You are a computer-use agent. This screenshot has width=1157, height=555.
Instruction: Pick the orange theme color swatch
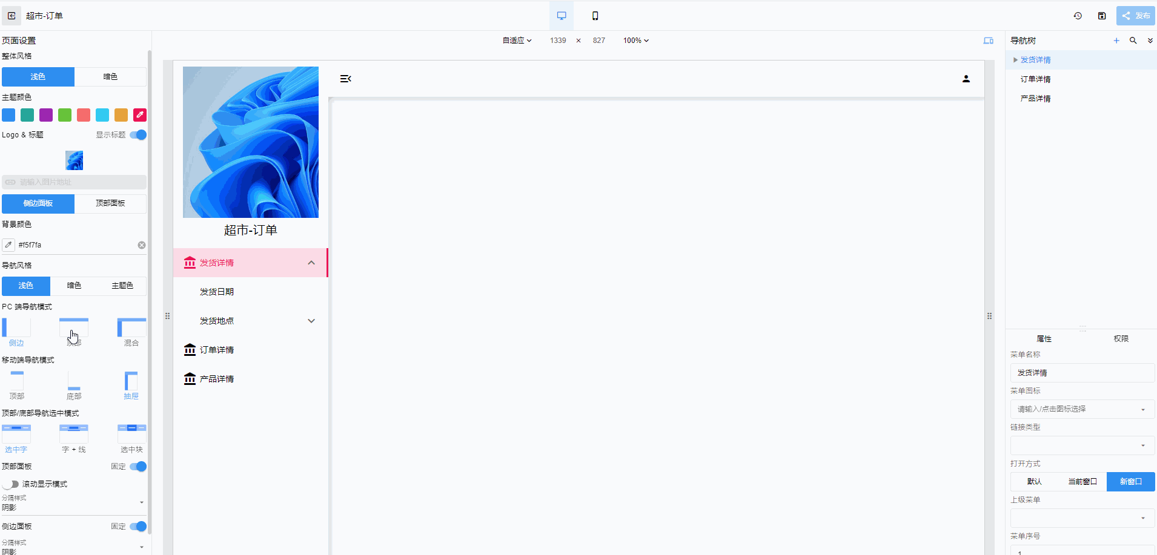(x=121, y=115)
